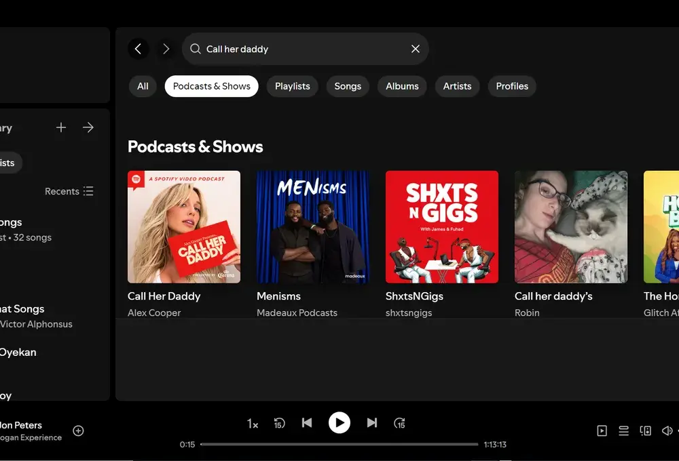
Task: Create a new playlist with plus icon
Action: click(61, 127)
